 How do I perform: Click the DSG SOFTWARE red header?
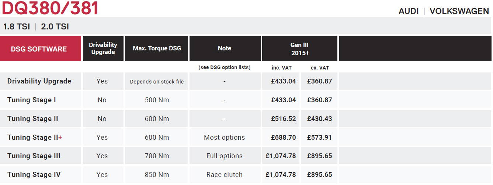click(41, 49)
